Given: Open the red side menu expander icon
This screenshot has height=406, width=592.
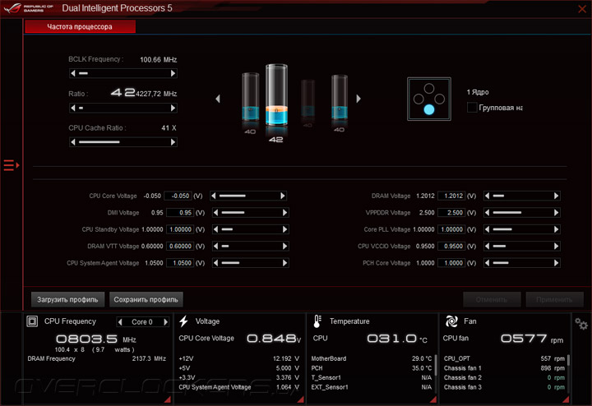Looking at the screenshot, I should [x=11, y=165].
